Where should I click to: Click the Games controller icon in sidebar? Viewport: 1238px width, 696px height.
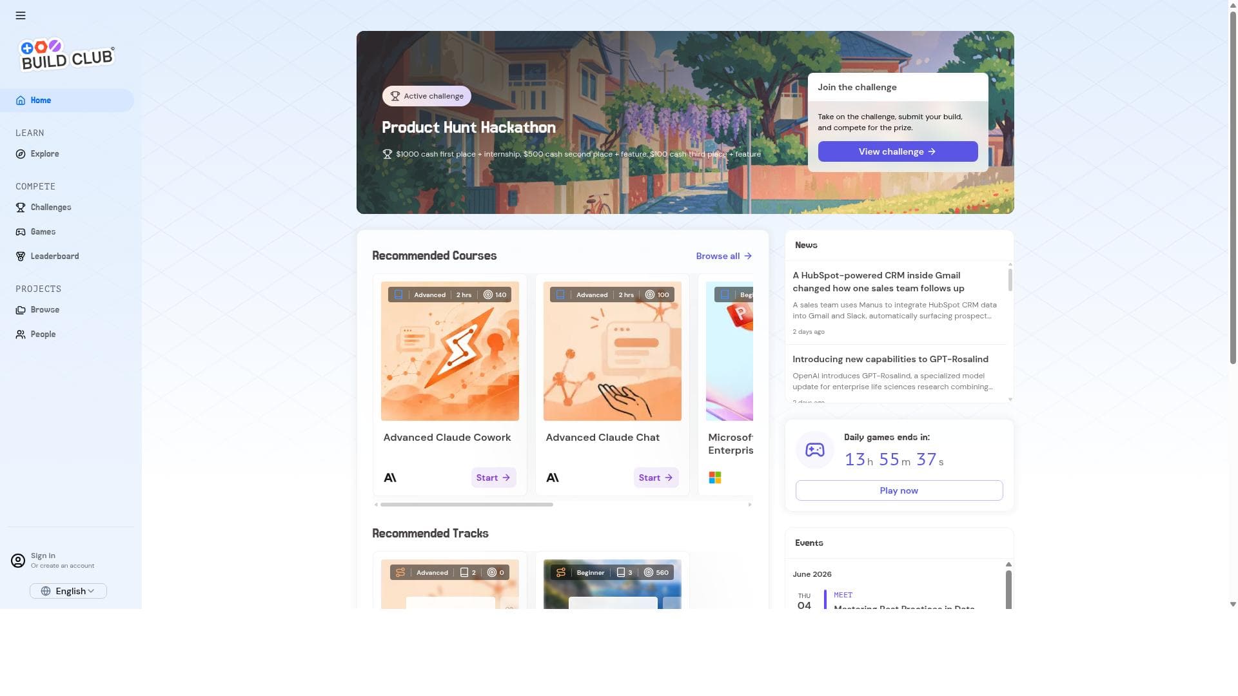pos(21,232)
